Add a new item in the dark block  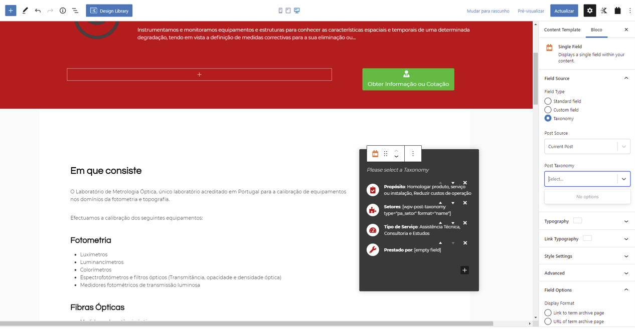click(x=464, y=270)
